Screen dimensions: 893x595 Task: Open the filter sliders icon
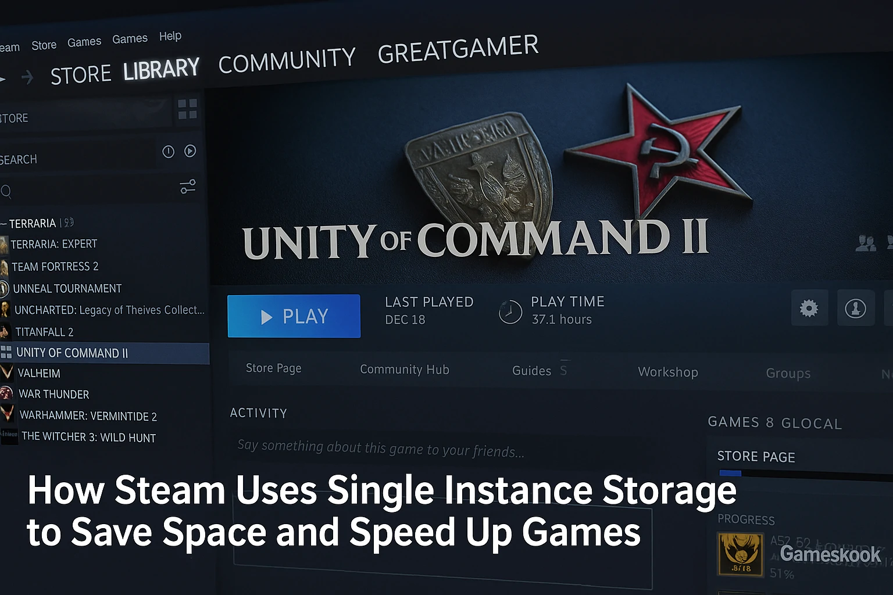point(188,187)
